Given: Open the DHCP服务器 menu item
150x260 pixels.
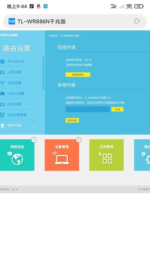Looking at the screenshot, I should pyautogui.click(x=19, y=115).
